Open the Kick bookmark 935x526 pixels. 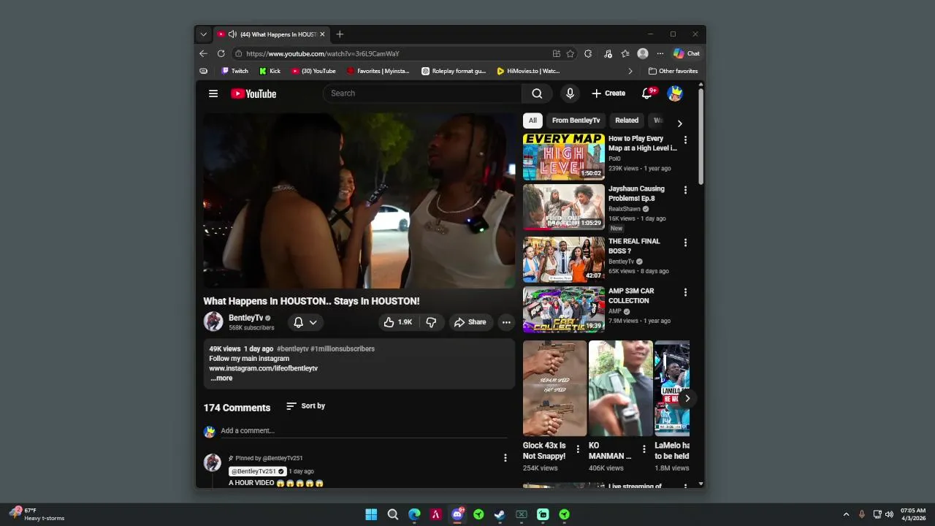[x=270, y=71]
